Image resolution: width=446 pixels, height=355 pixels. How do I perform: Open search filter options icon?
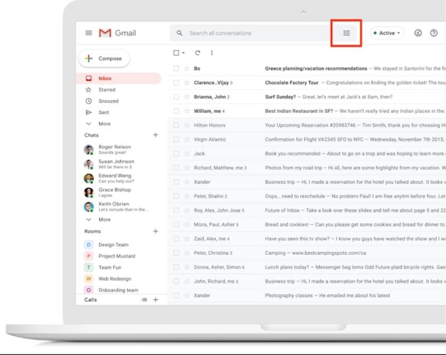click(x=346, y=33)
